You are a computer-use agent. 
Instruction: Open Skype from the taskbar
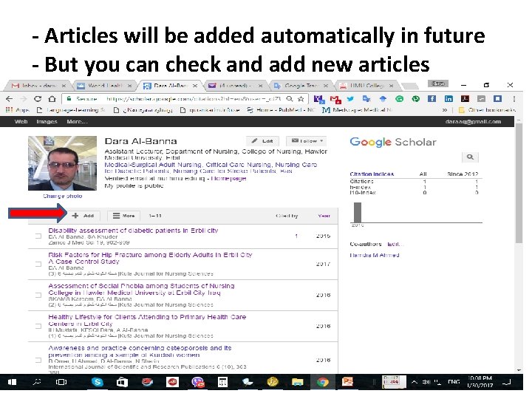point(98,382)
